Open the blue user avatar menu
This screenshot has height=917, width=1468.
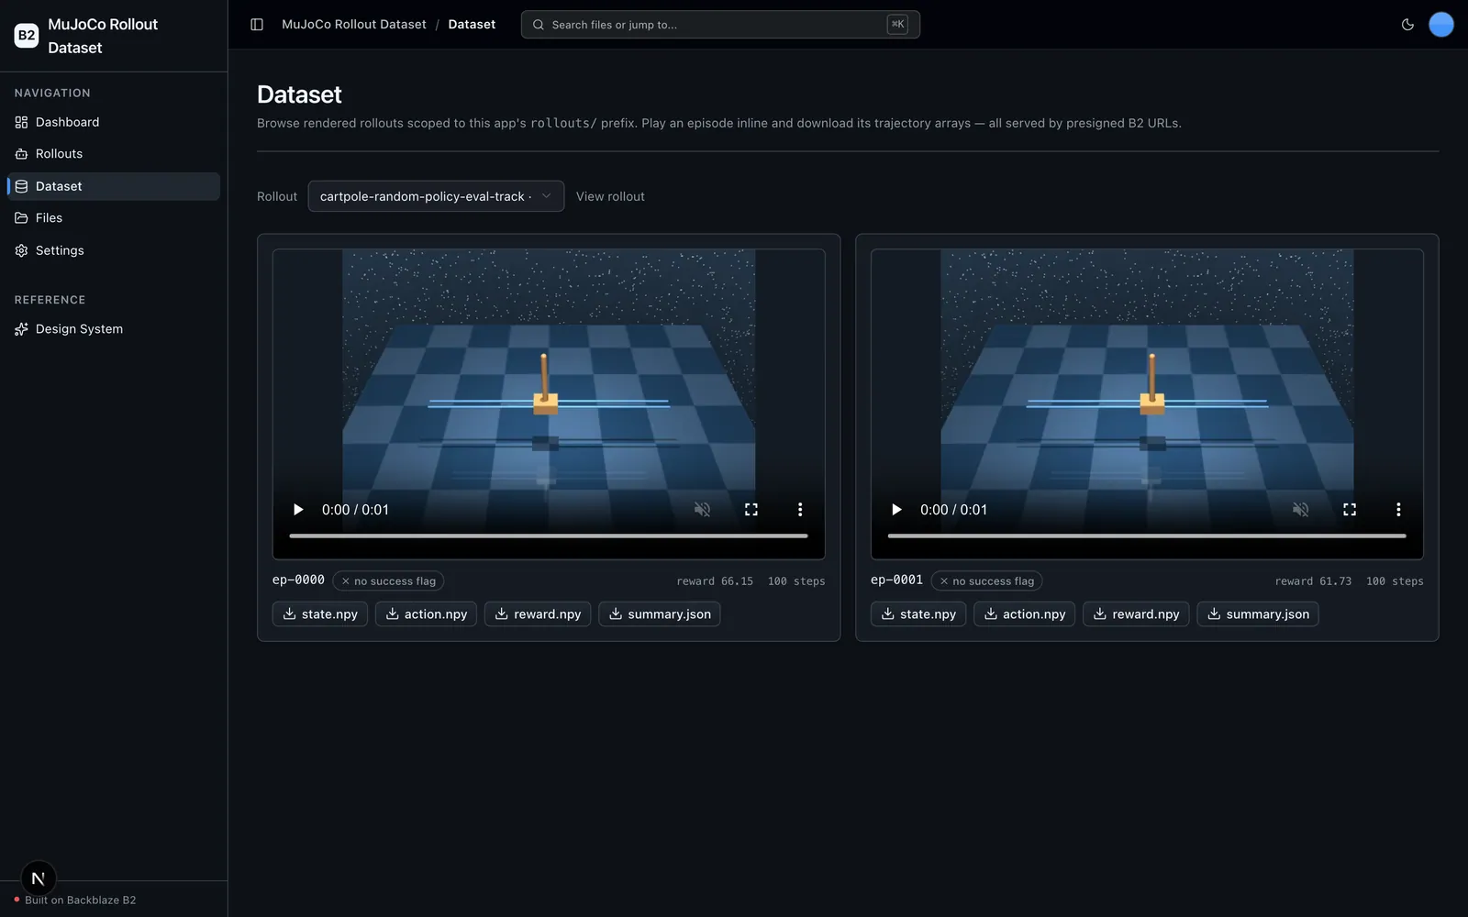[x=1441, y=25]
